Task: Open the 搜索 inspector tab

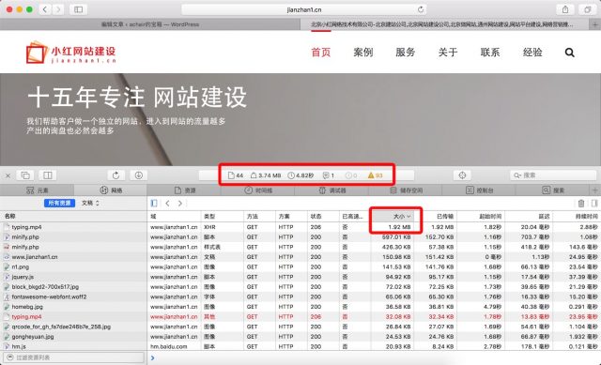Action: [x=553, y=190]
